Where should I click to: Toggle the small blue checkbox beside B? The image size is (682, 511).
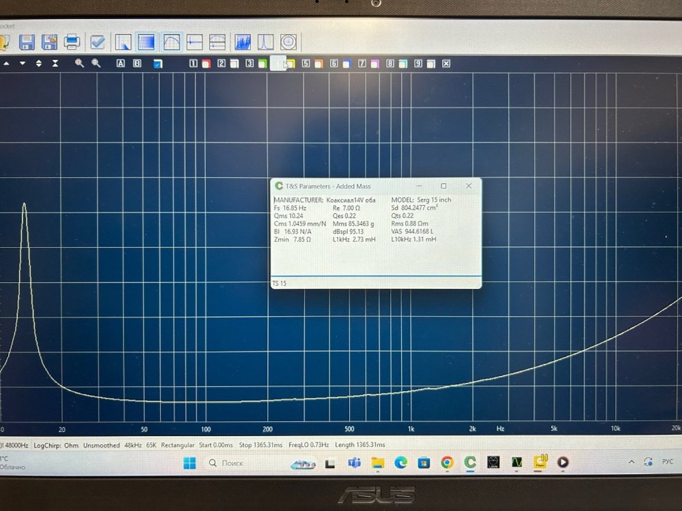[x=158, y=64]
